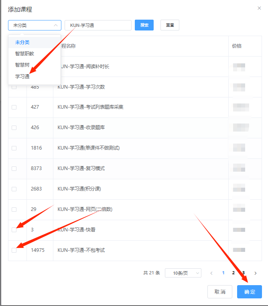Choose 学习通 from the category list
268x306 pixels.
coord(22,76)
